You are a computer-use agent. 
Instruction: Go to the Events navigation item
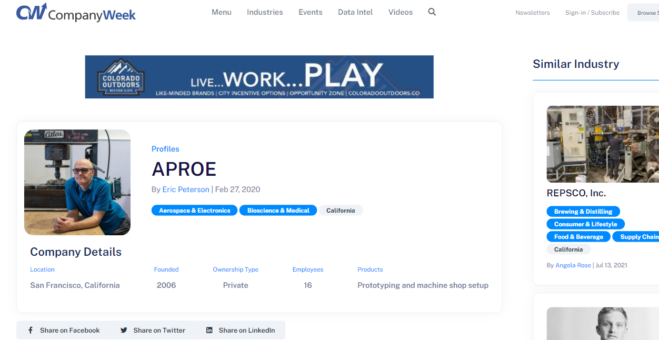(x=311, y=12)
